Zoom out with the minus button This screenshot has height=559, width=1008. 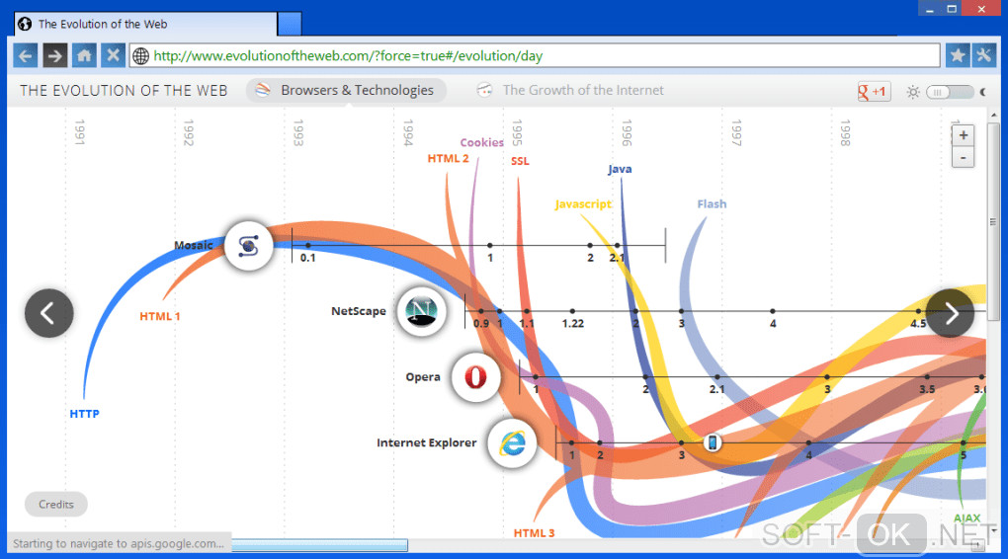963,157
